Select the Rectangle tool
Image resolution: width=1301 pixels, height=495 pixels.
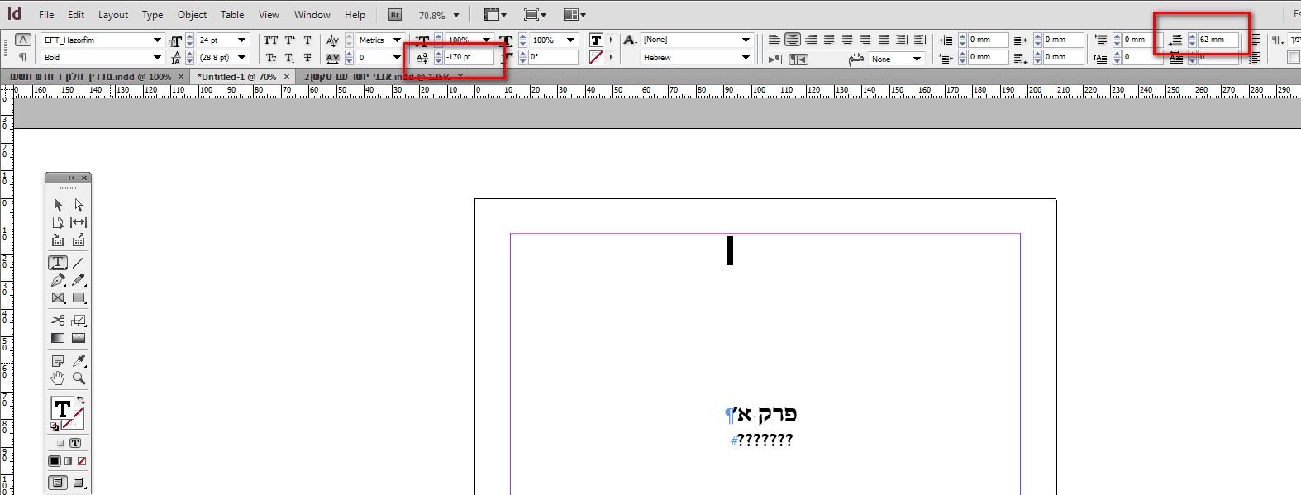click(79, 298)
